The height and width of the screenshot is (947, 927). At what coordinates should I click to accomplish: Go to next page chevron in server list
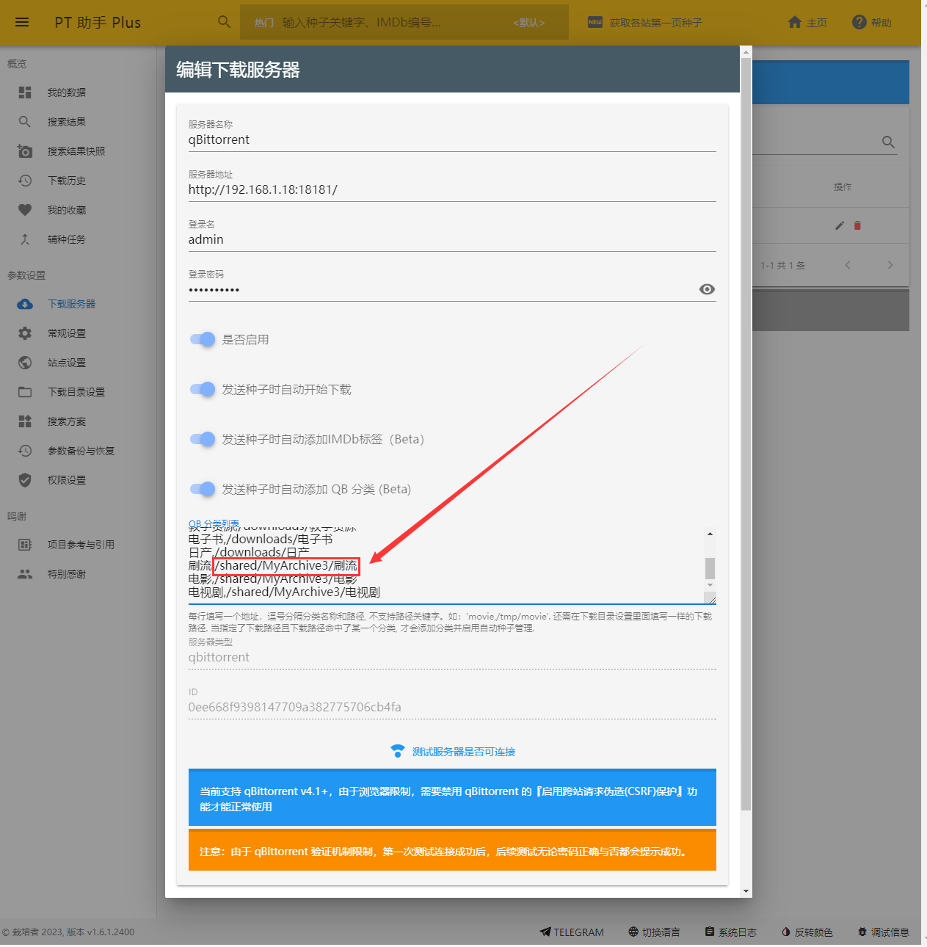pos(890,265)
